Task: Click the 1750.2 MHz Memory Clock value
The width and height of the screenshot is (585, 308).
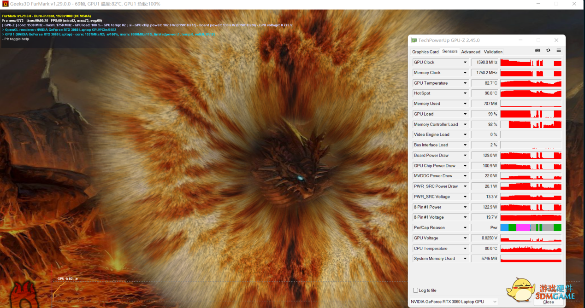Action: pyautogui.click(x=485, y=73)
